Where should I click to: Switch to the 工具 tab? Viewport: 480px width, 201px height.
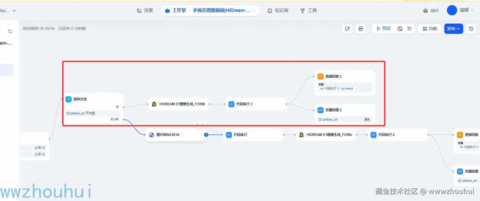coord(309,11)
